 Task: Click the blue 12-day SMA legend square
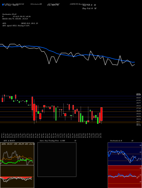pyautogui.click(x=3, y=5)
